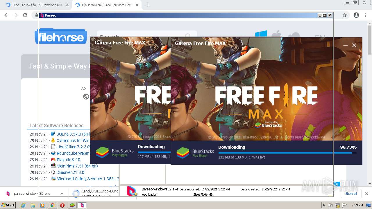Click "Latest Software Releases" heading

tap(56, 125)
